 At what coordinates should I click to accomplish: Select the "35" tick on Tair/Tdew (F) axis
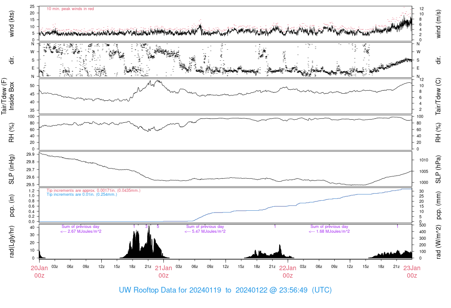[32, 110]
